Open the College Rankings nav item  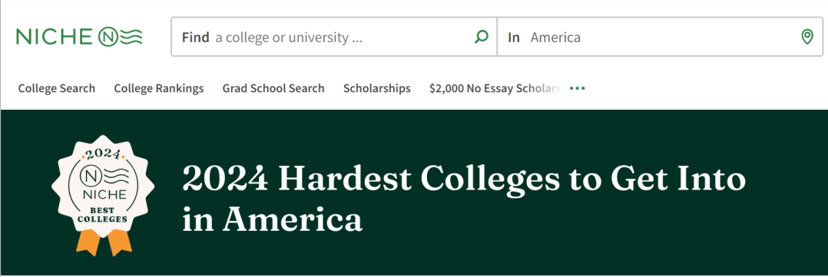159,89
